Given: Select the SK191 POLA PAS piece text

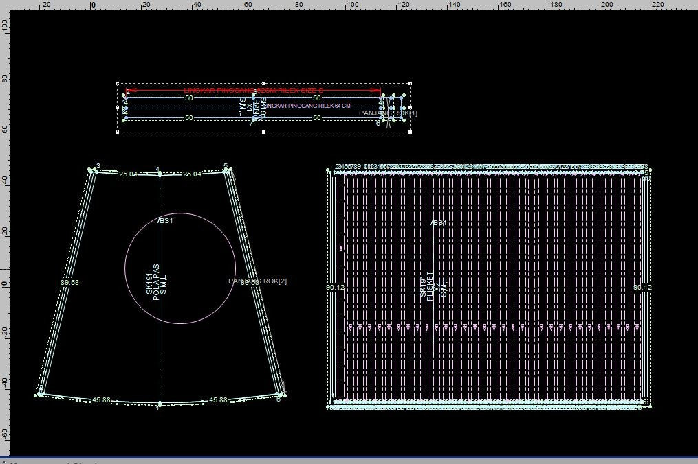Looking at the screenshot, I should point(156,282).
